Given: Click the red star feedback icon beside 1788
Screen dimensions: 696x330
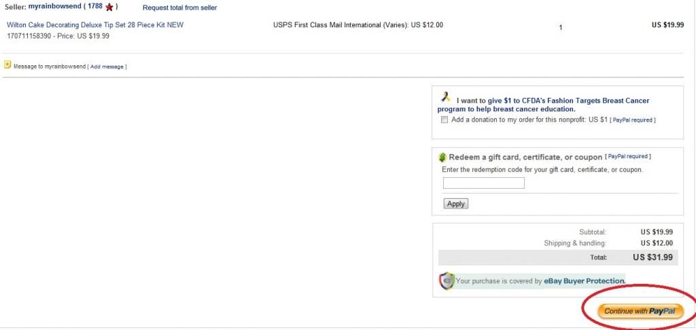Looking at the screenshot, I should click(x=109, y=7).
